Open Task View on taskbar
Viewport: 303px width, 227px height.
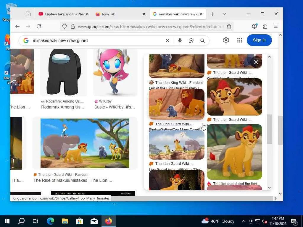[36, 221]
